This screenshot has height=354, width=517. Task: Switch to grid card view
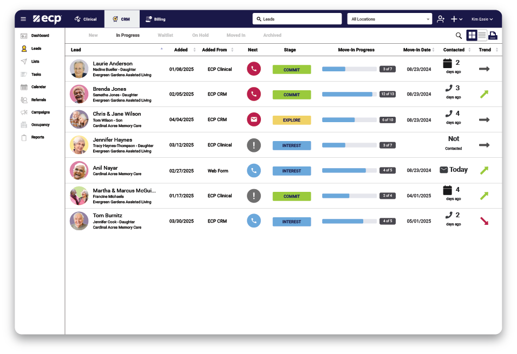472,36
